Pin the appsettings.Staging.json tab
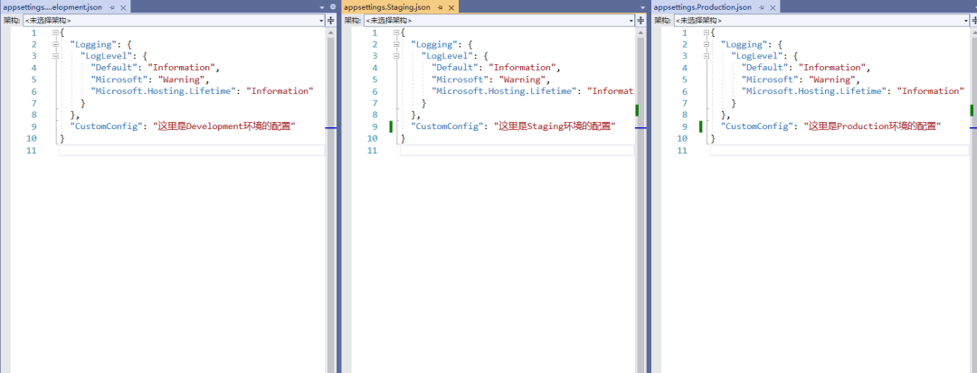Image resolution: width=977 pixels, height=373 pixels. tap(440, 7)
